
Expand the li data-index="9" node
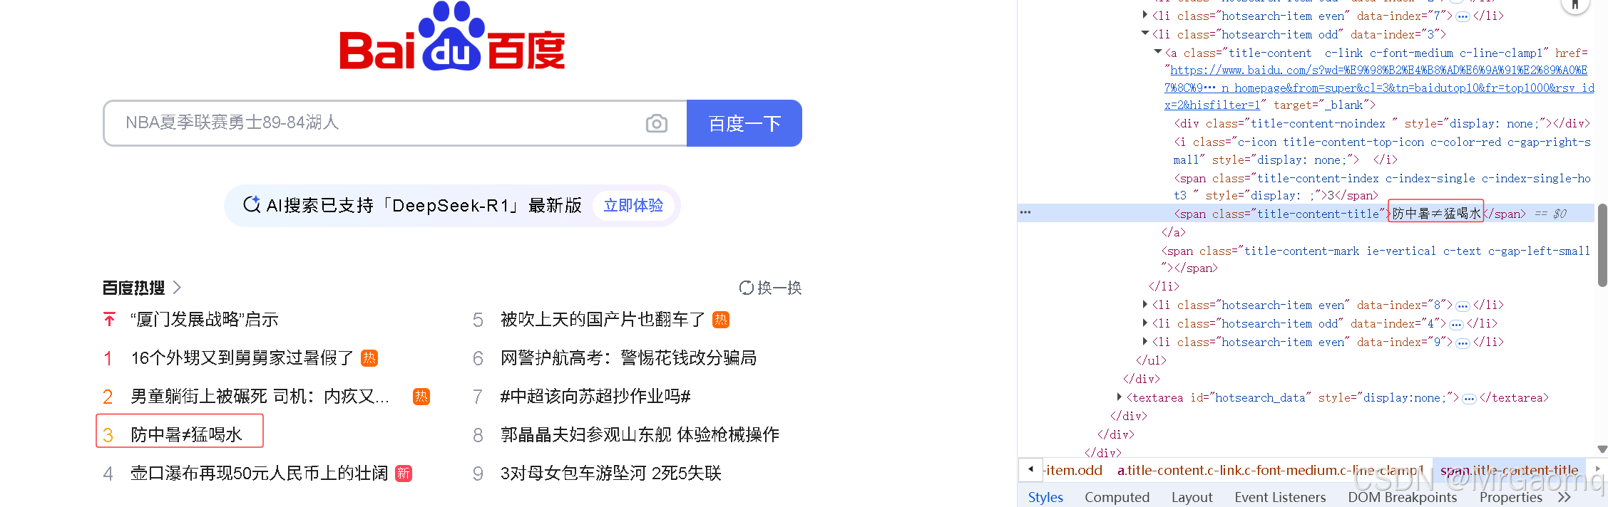coord(1145,341)
